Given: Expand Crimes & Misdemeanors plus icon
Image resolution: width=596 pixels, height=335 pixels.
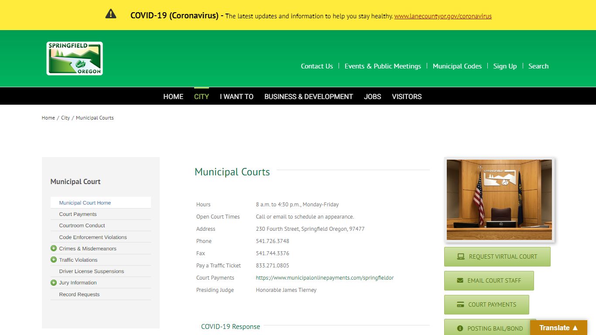Looking at the screenshot, I should (x=54, y=248).
